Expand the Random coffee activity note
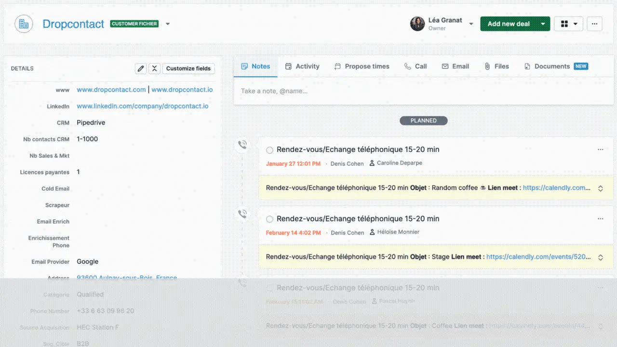Image resolution: width=617 pixels, height=347 pixels. [x=601, y=188]
